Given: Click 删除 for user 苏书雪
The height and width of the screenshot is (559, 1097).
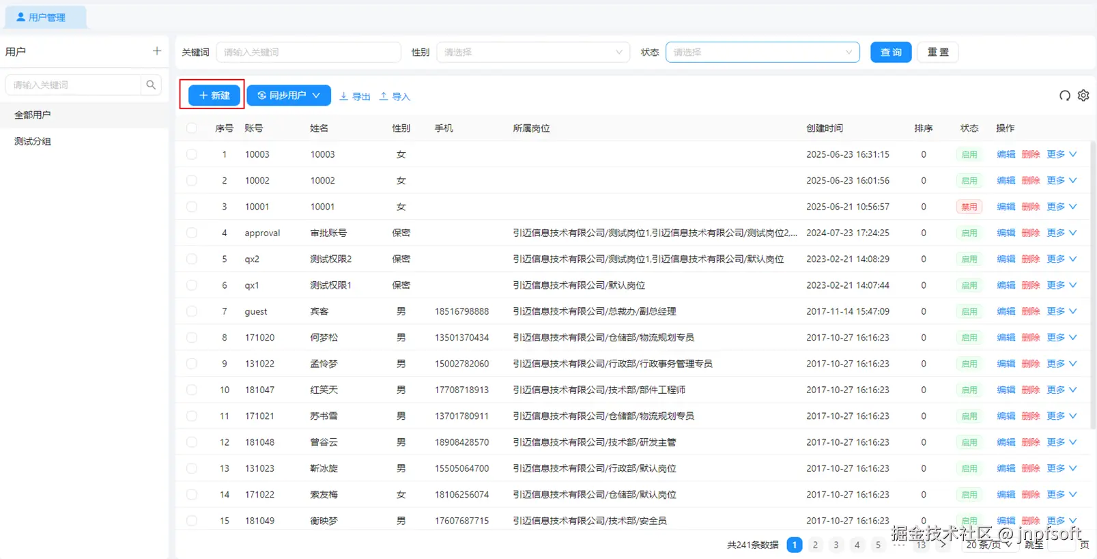Looking at the screenshot, I should coord(1031,416).
